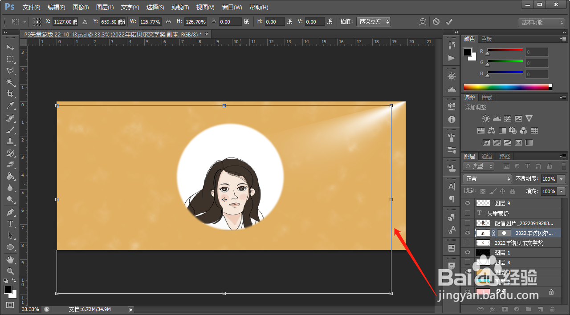Select the Magic Wand tool

[10, 82]
